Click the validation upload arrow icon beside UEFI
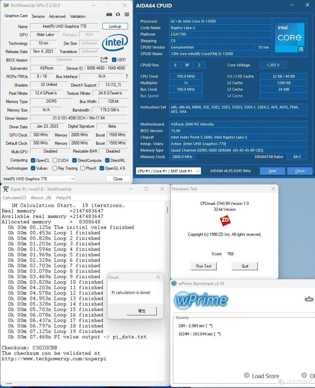Viewport: 315px width, 388px height. coord(104,59)
